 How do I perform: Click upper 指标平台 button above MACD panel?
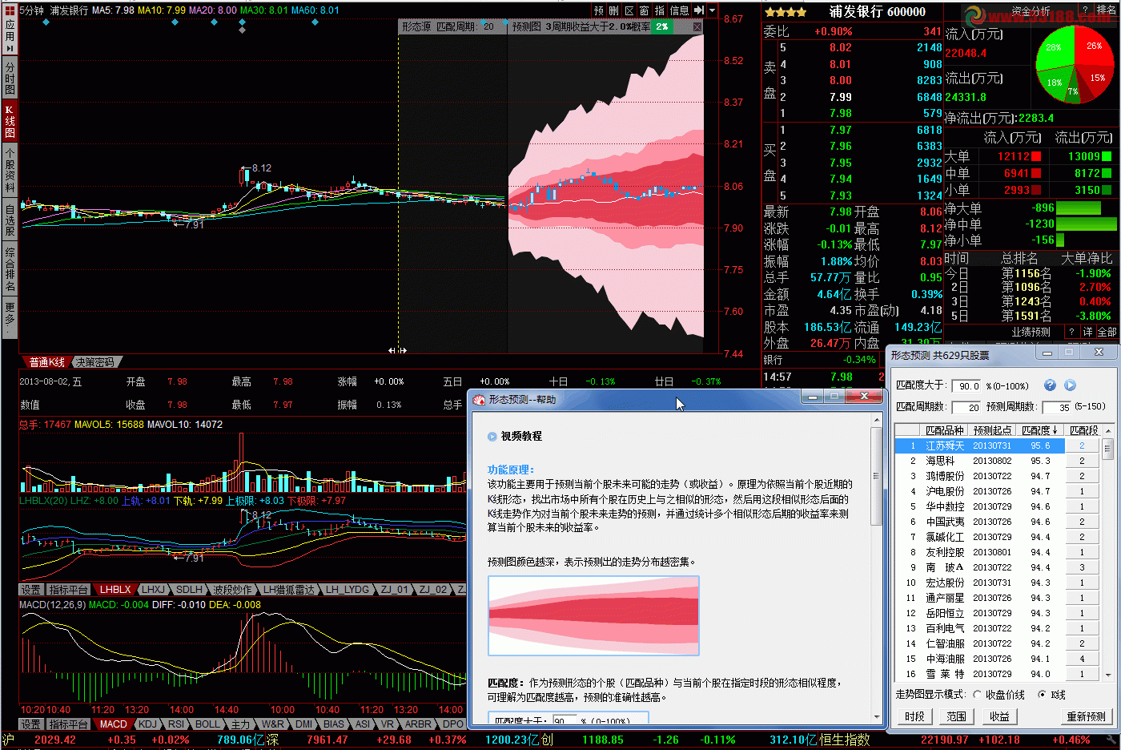(68, 590)
